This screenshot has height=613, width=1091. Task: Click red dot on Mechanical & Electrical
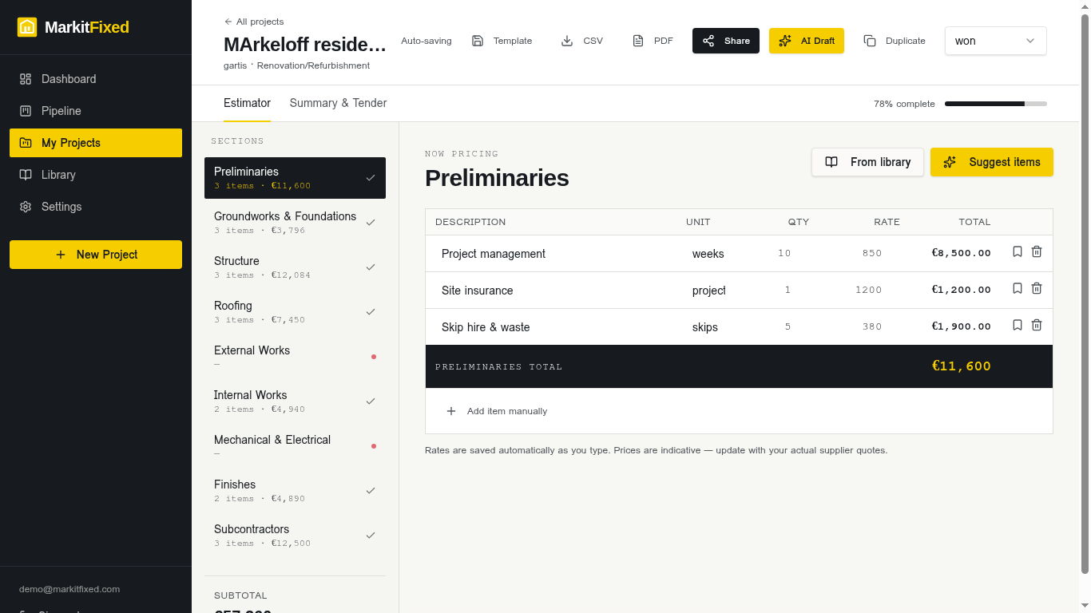(374, 446)
